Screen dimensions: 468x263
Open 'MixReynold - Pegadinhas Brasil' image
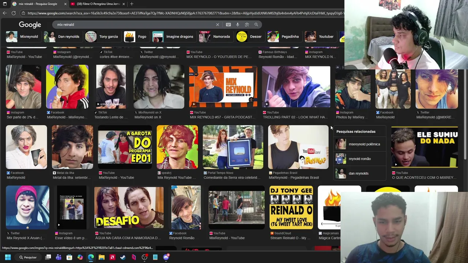[298, 147]
